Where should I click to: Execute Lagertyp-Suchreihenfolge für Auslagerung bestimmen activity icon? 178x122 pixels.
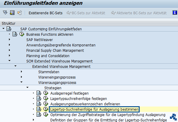click(46, 109)
